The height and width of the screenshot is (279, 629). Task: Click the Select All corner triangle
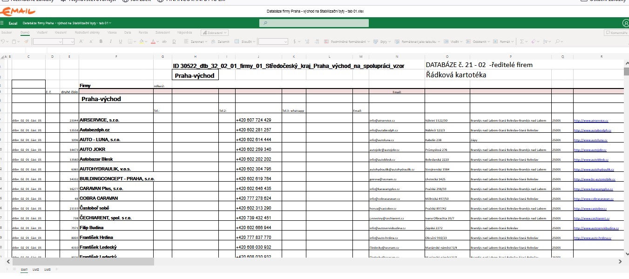tap(3, 57)
